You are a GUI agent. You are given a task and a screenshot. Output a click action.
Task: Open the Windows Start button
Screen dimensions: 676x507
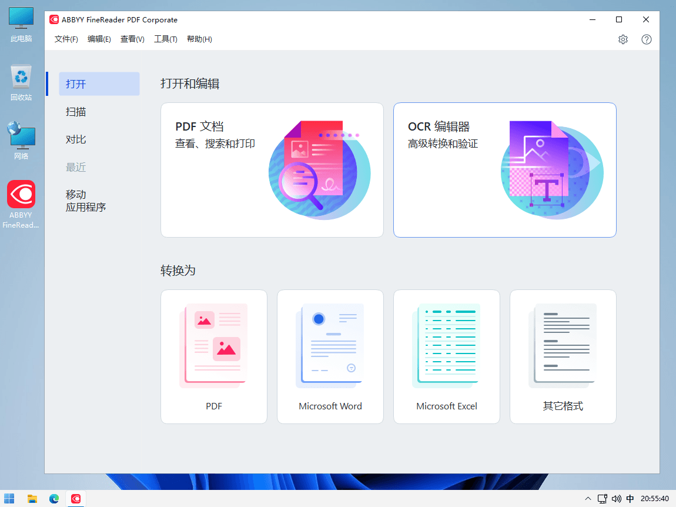pos(9,499)
